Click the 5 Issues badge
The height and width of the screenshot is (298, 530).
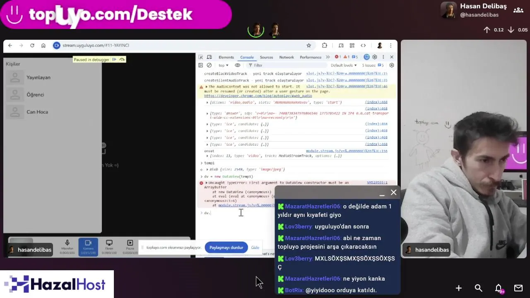[373, 65]
